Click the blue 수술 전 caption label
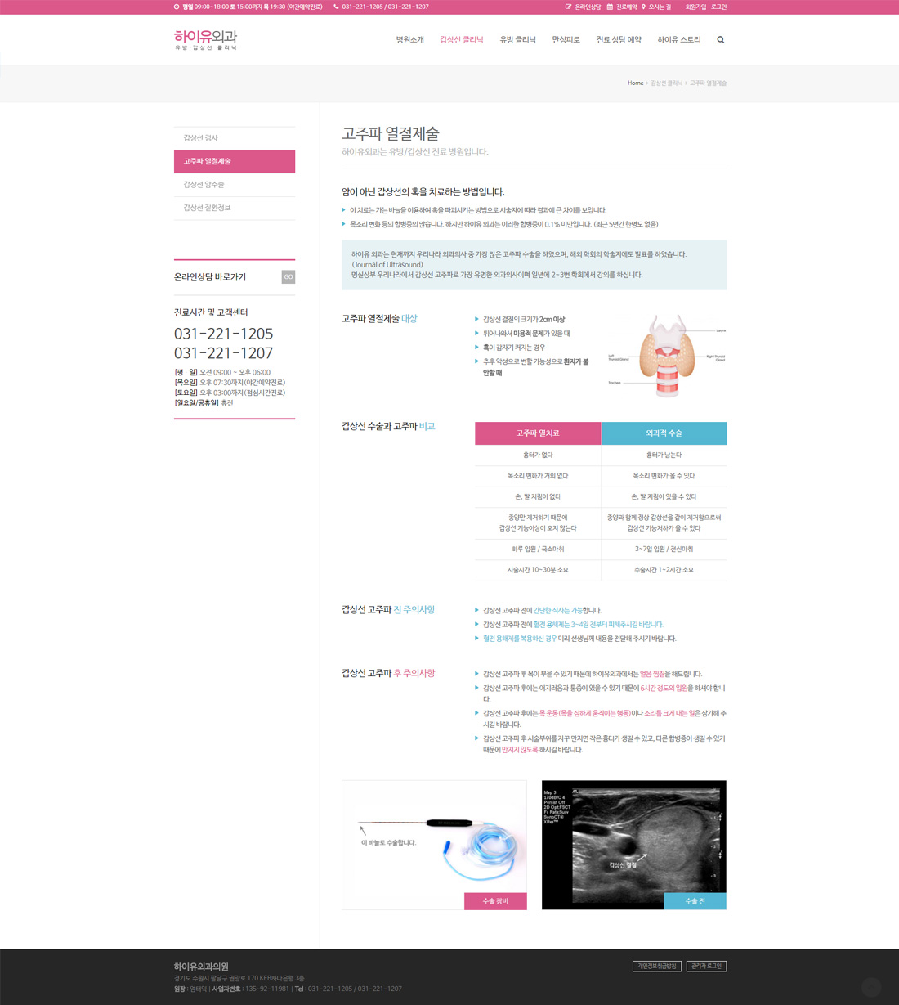899x1005 pixels. pyautogui.click(x=695, y=901)
